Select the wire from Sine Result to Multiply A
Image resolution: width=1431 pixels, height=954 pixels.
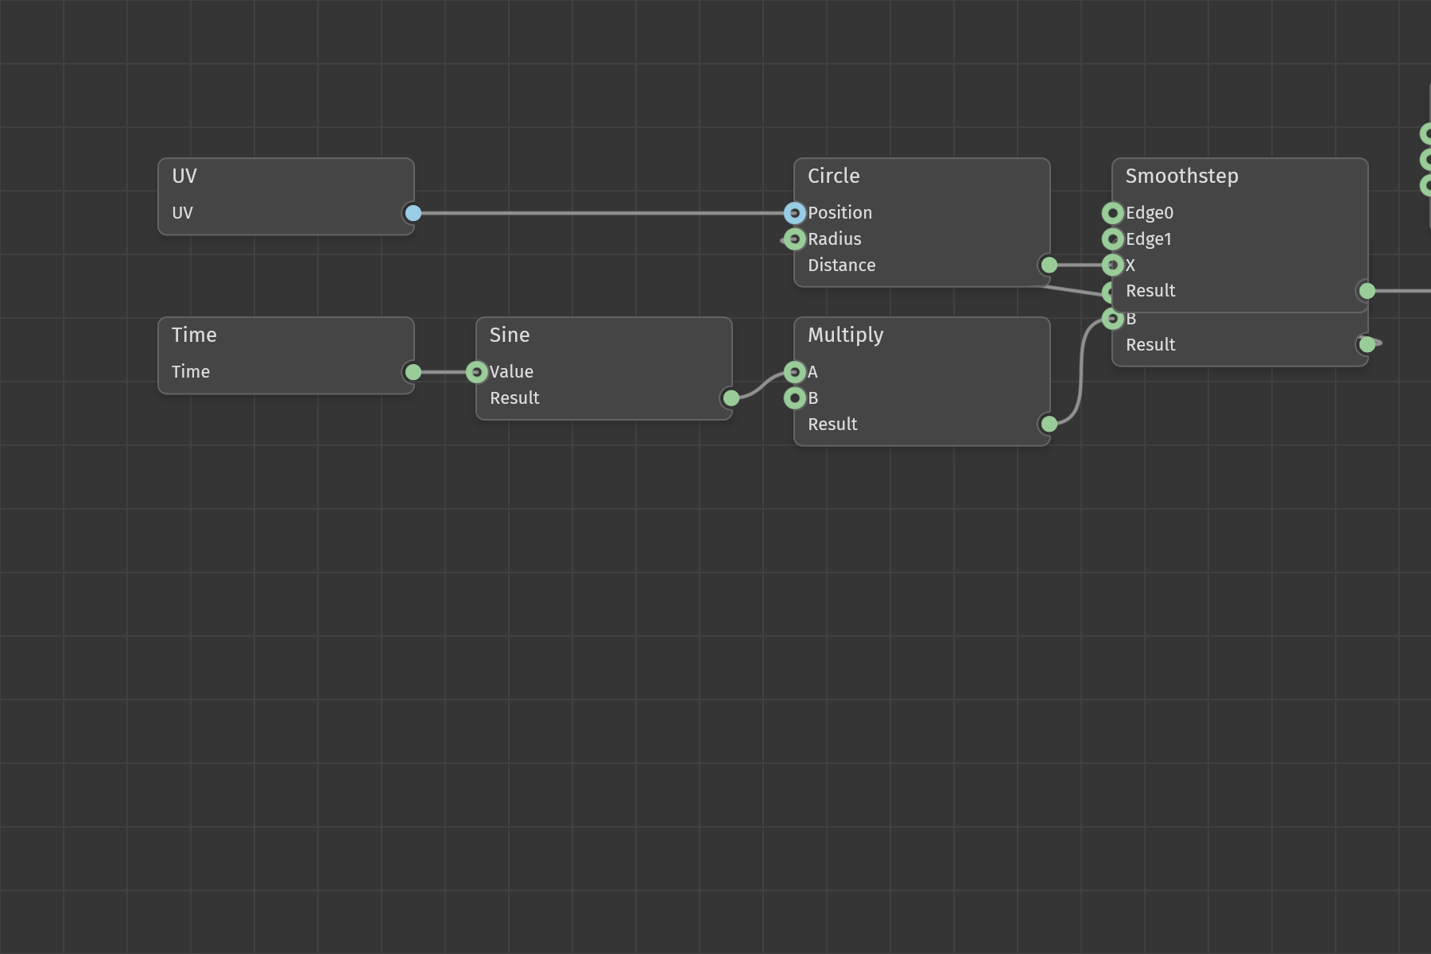(762, 386)
